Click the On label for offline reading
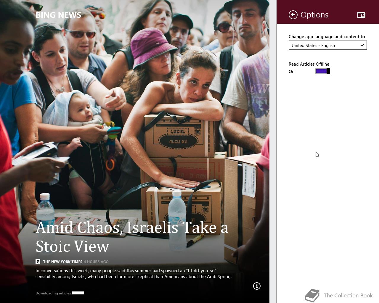The image size is (379, 303). (x=292, y=71)
